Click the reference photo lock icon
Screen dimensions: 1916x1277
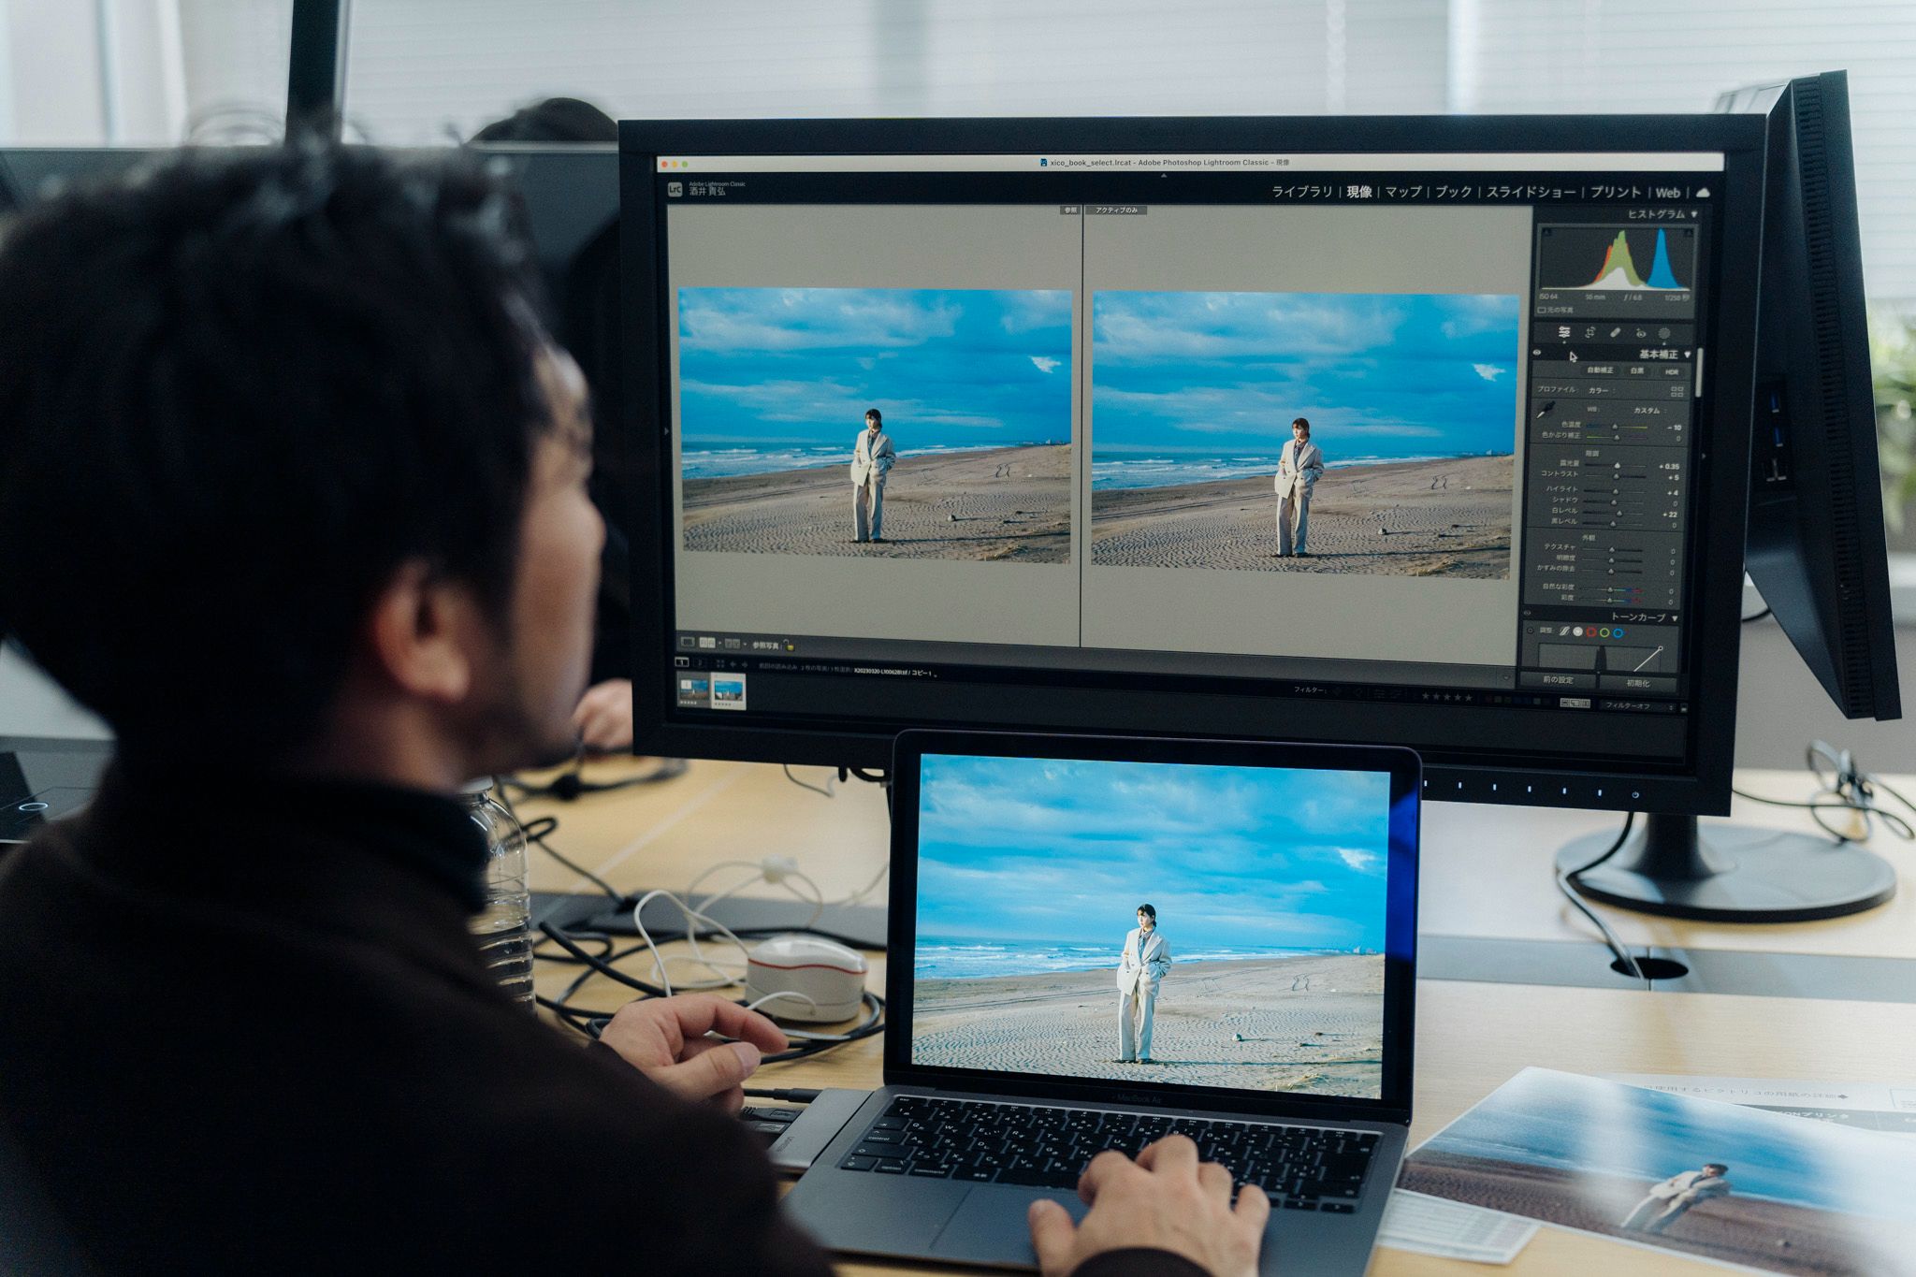pyautogui.click(x=789, y=645)
